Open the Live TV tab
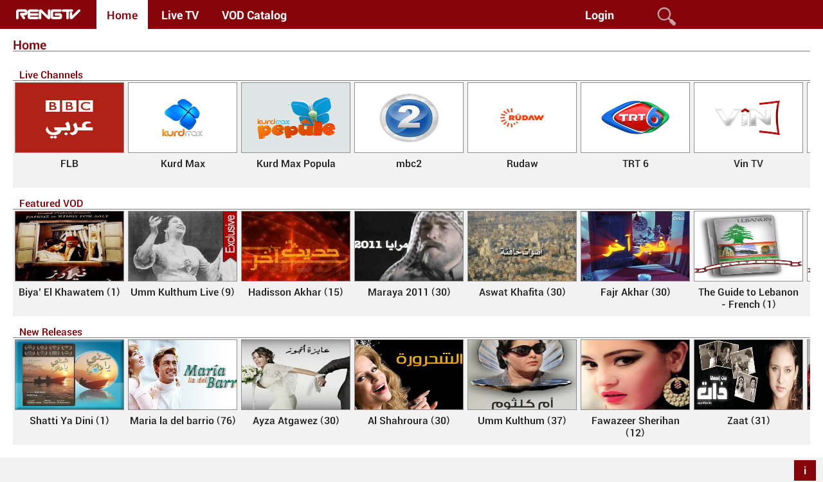823x482 pixels. click(x=180, y=15)
